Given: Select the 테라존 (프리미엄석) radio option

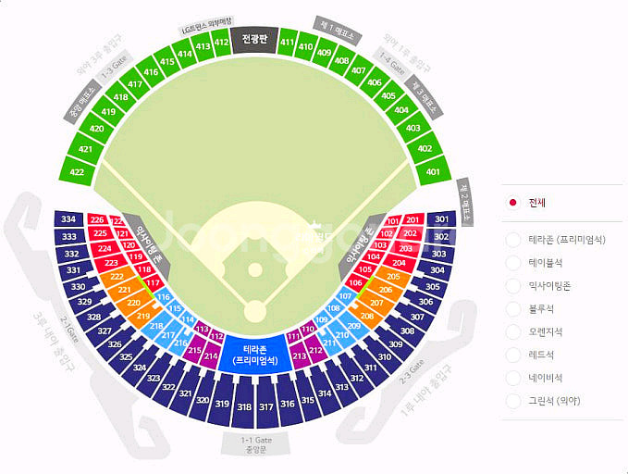Looking at the screenshot, I should pos(512,240).
